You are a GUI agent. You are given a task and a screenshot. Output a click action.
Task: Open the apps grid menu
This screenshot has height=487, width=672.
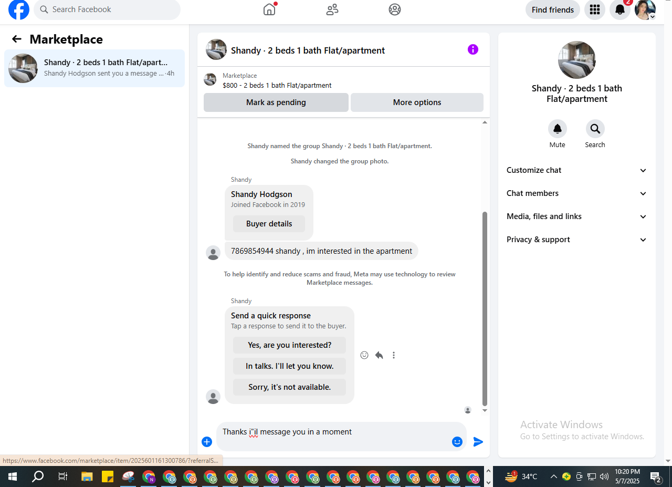click(x=595, y=9)
